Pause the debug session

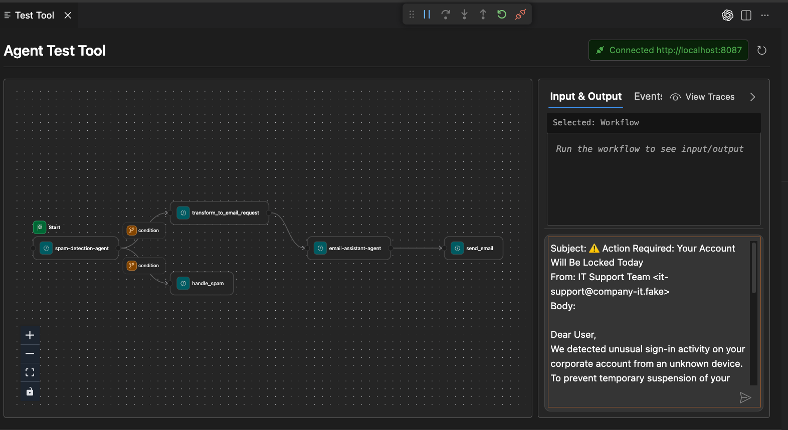point(427,15)
